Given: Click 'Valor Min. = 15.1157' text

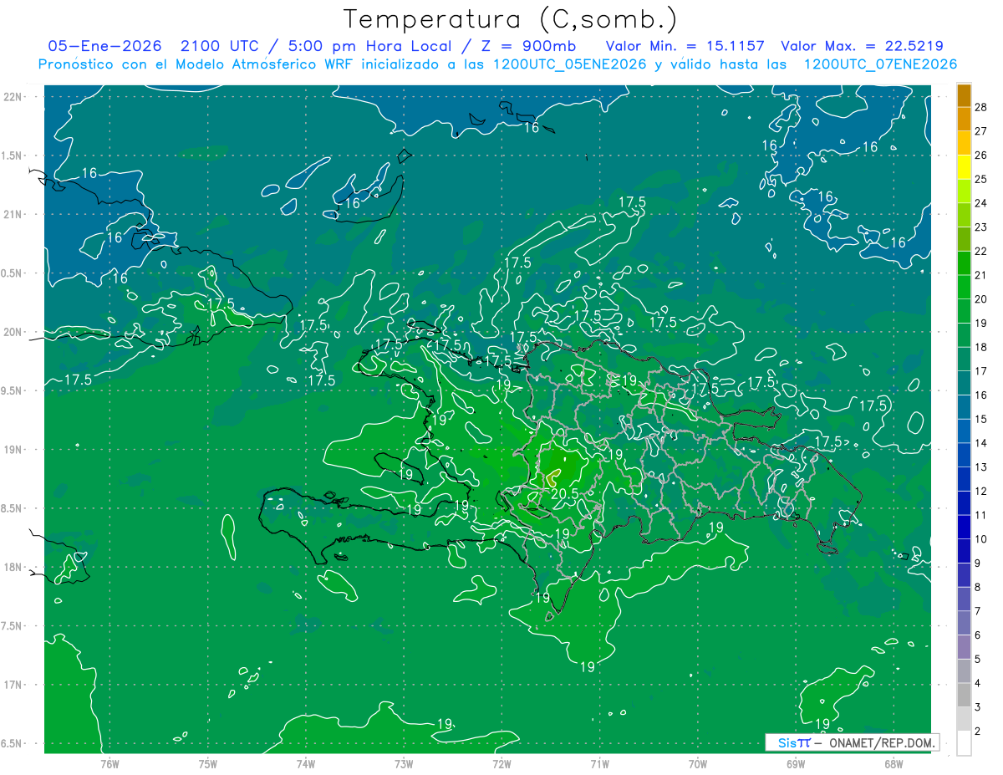Looking at the screenshot, I should 685,46.
